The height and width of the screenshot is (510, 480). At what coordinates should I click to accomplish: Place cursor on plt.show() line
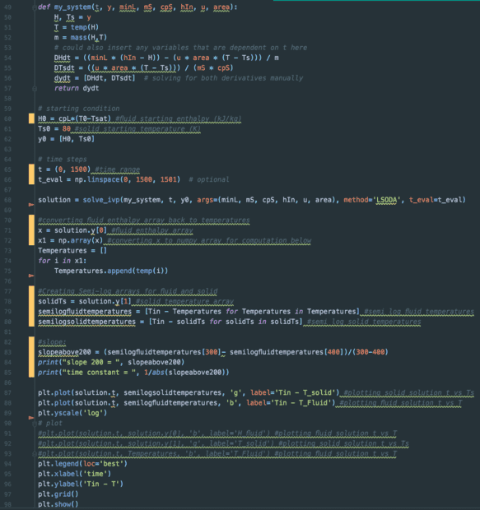[x=58, y=504]
